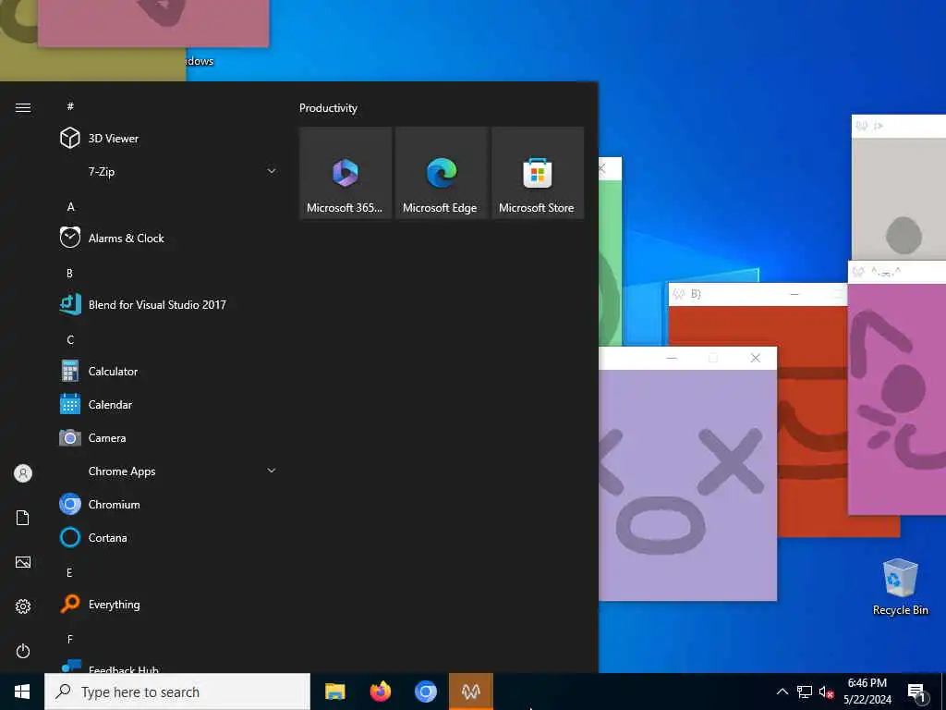Click the Type here to search box
Viewport: 946px width, 710px height.
(177, 692)
